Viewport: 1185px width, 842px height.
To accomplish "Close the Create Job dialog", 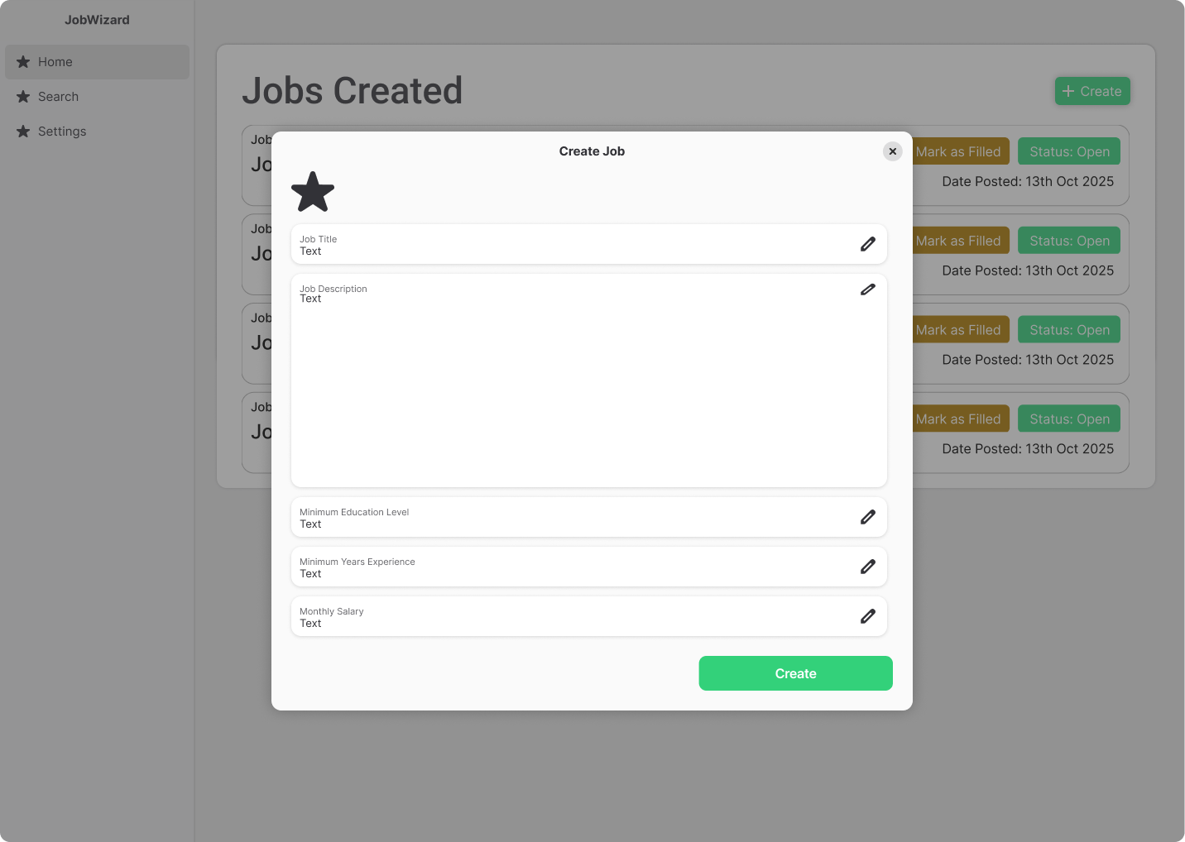I will point(892,151).
